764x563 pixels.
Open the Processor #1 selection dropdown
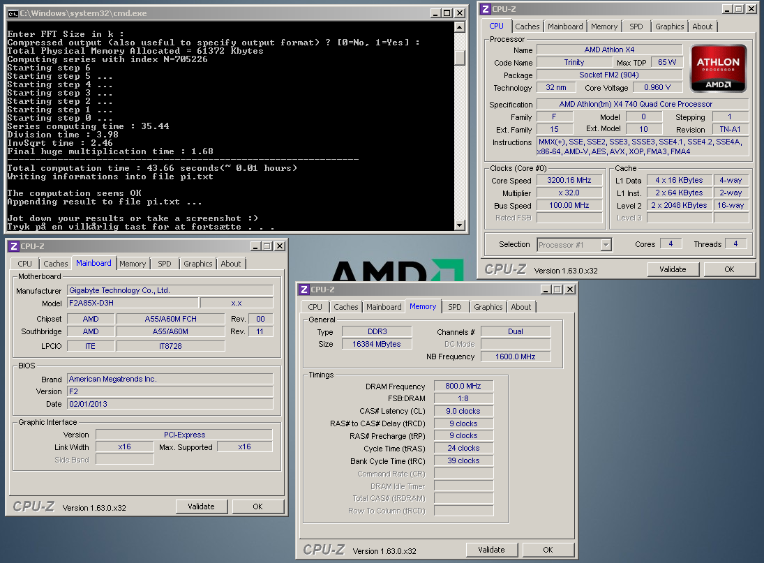tap(606, 244)
